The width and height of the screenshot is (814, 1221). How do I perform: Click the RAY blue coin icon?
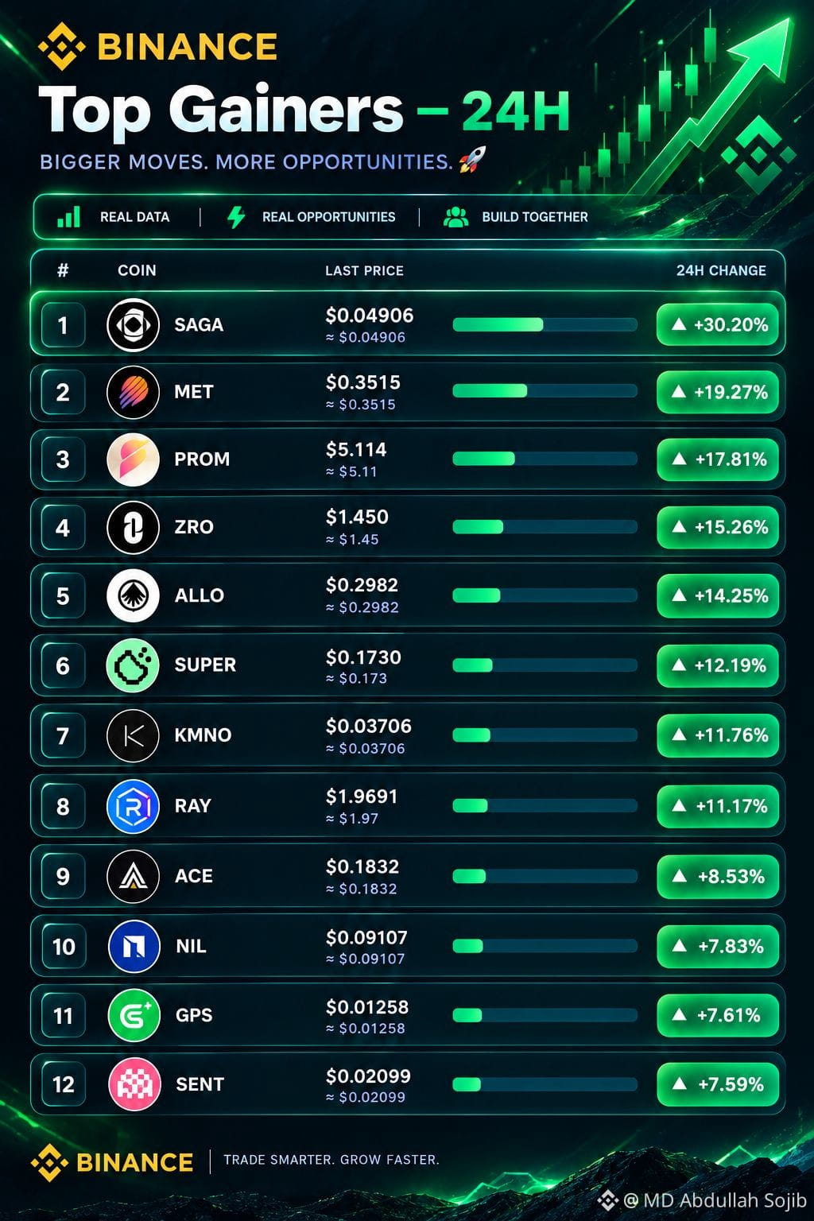coord(133,806)
